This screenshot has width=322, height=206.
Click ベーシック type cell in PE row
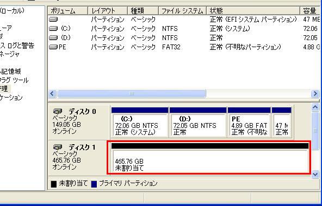[x=143, y=47]
